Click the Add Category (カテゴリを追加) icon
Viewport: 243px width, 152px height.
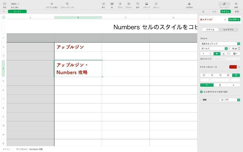tap(52, 4)
